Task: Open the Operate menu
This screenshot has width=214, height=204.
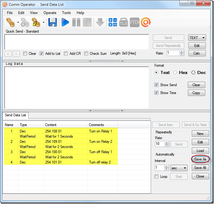Action: point(50,13)
